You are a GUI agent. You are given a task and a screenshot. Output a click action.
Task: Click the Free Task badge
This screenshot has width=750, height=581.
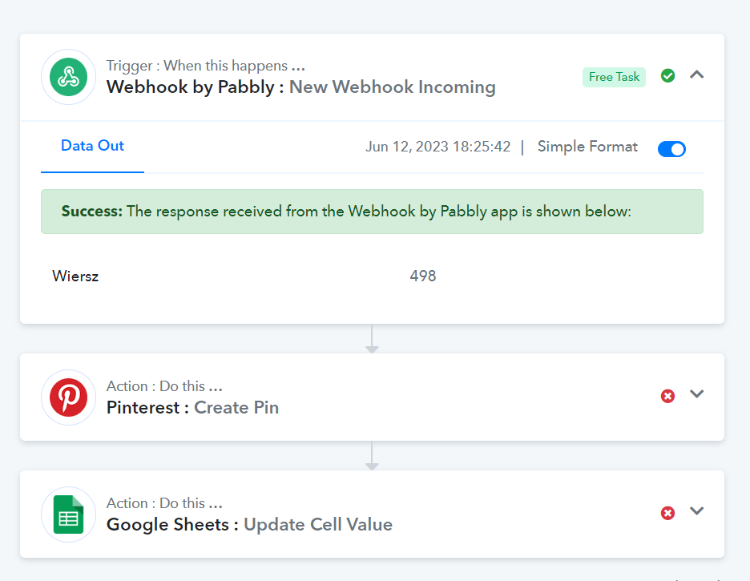614,77
